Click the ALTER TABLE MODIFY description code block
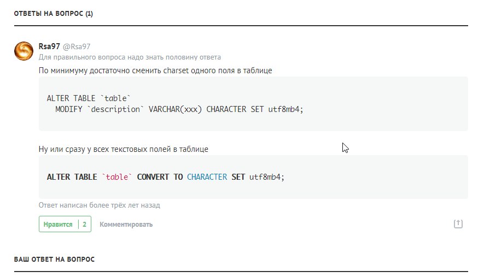Screen dimensions: 484x277 pyautogui.click(x=253, y=104)
